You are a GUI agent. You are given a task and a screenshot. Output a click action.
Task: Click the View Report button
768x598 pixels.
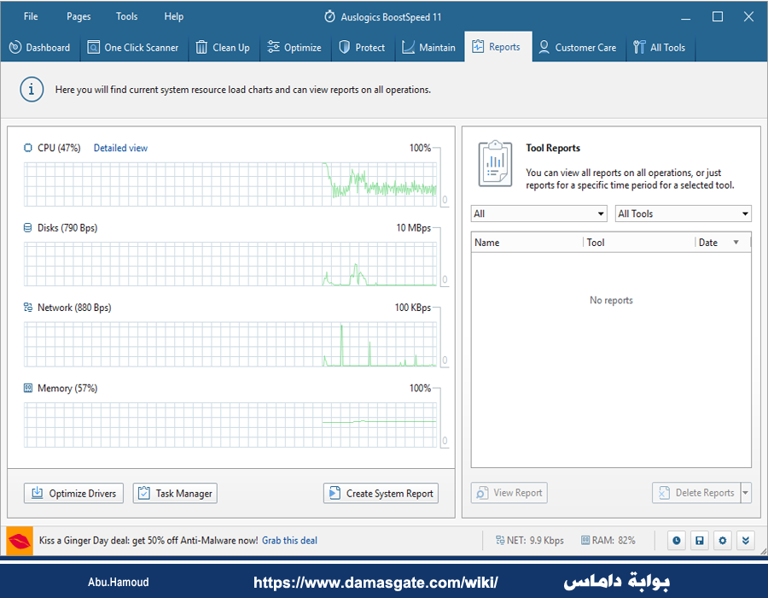(509, 493)
